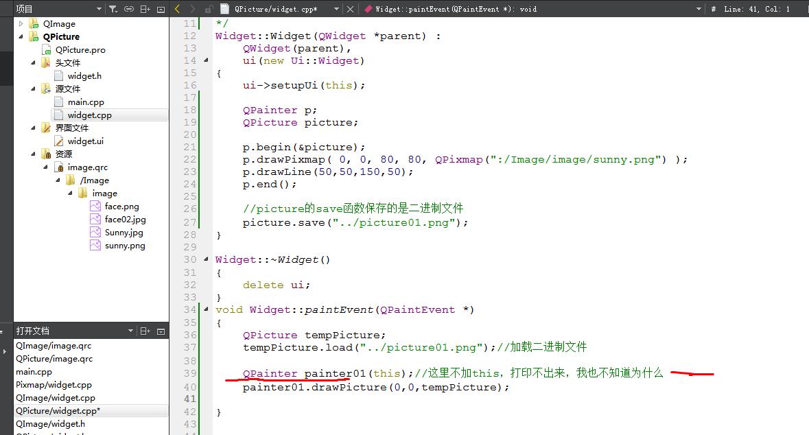Fold the Widget constructor at line 14
The image size is (809, 435).
coord(206,60)
